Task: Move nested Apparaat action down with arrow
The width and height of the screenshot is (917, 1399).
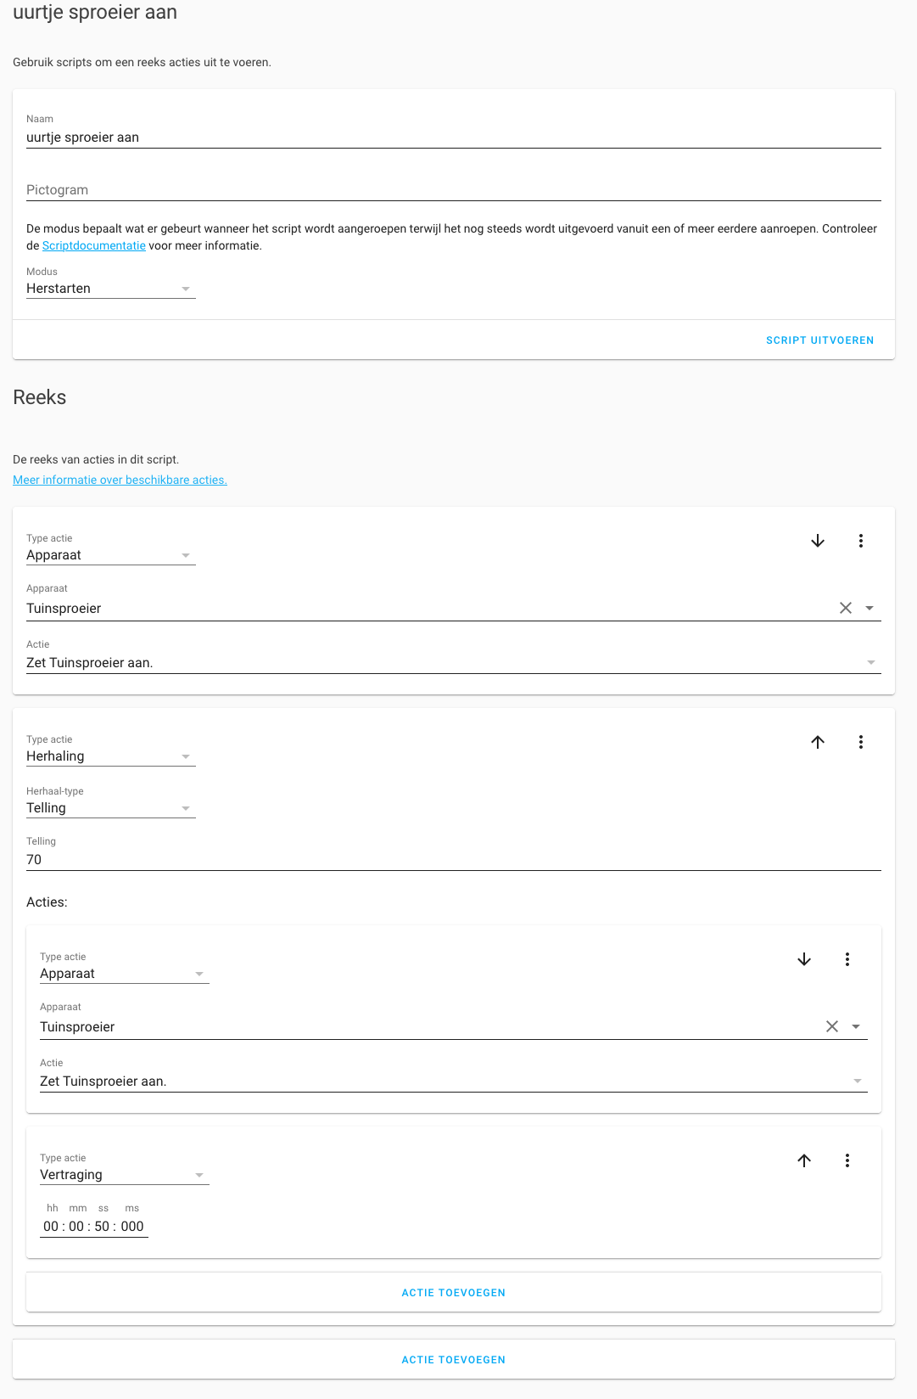Action: tap(804, 959)
